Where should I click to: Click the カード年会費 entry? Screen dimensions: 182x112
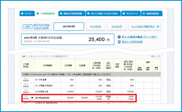click(41, 80)
